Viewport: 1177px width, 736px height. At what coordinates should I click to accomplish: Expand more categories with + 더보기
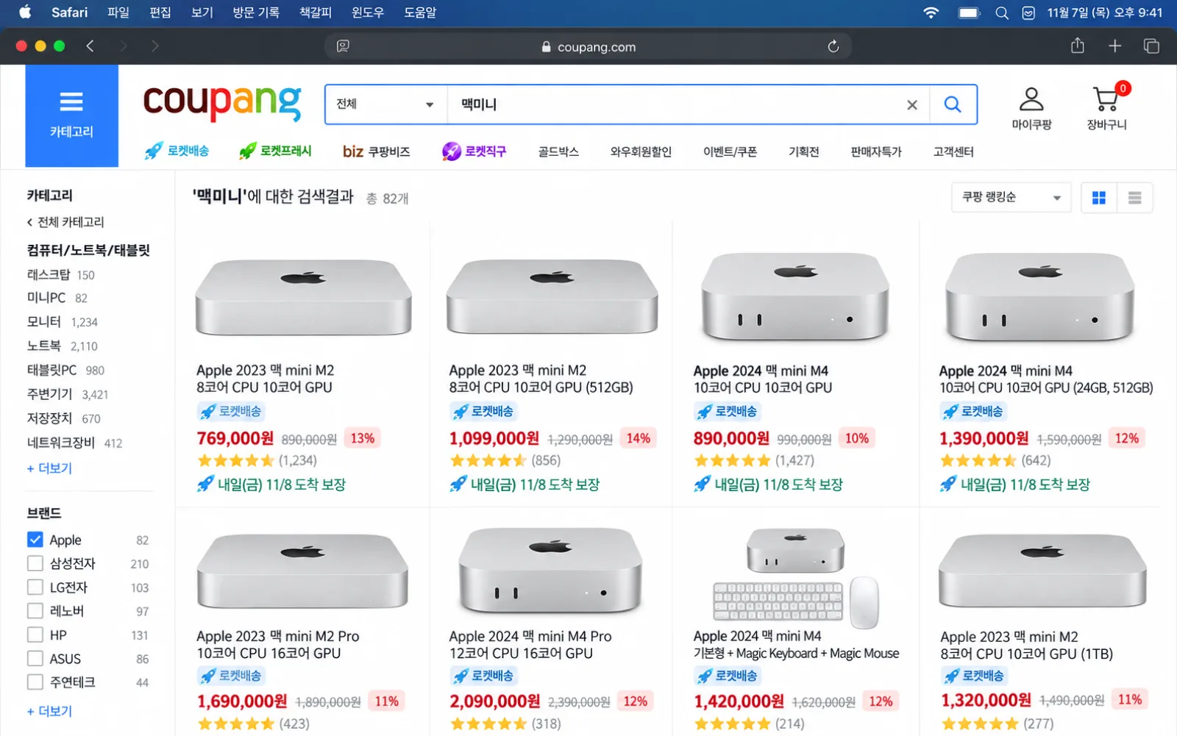49,468
